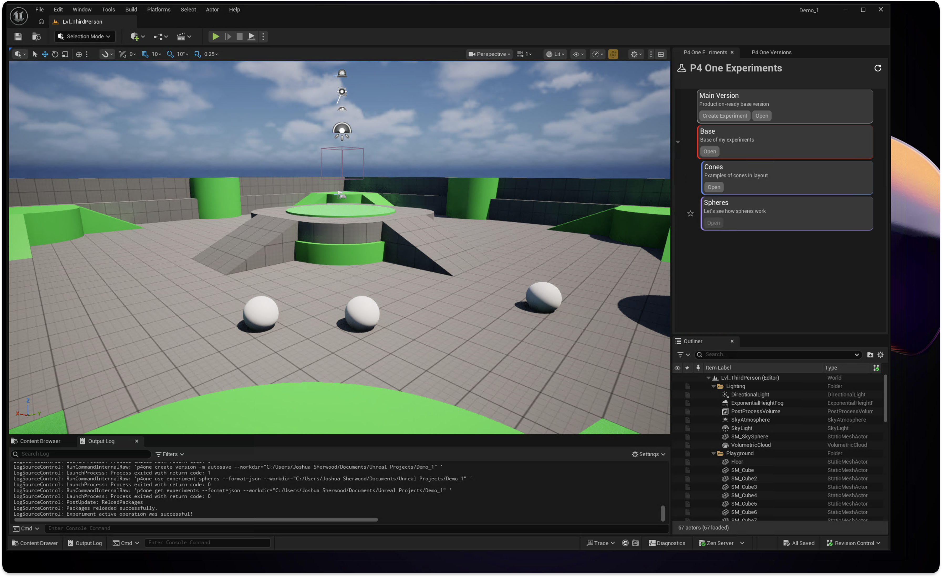Screen dimensions: 942x577
Task: Add new folder in the Outliner
Action: (870, 355)
